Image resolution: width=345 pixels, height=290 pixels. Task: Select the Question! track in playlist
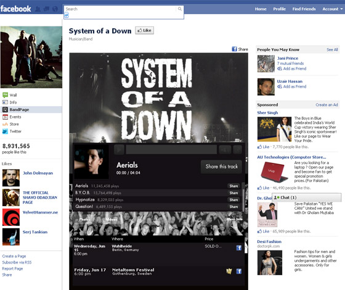(x=84, y=207)
